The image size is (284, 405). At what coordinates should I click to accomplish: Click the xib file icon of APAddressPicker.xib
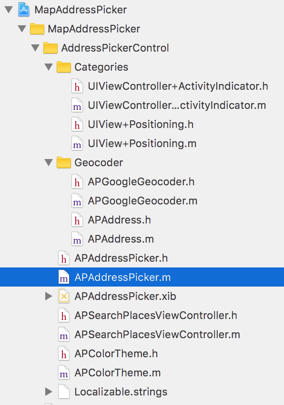click(x=64, y=296)
